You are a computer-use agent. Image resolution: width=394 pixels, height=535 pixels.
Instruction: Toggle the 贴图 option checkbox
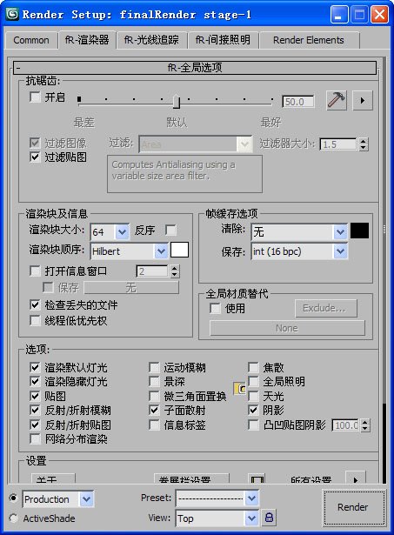point(35,396)
